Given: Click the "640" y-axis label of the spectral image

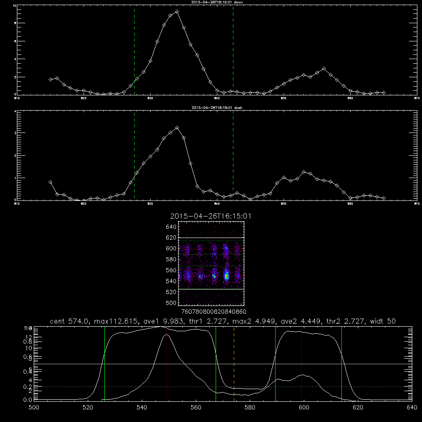Looking at the screenshot, I should pyautogui.click(x=171, y=227).
